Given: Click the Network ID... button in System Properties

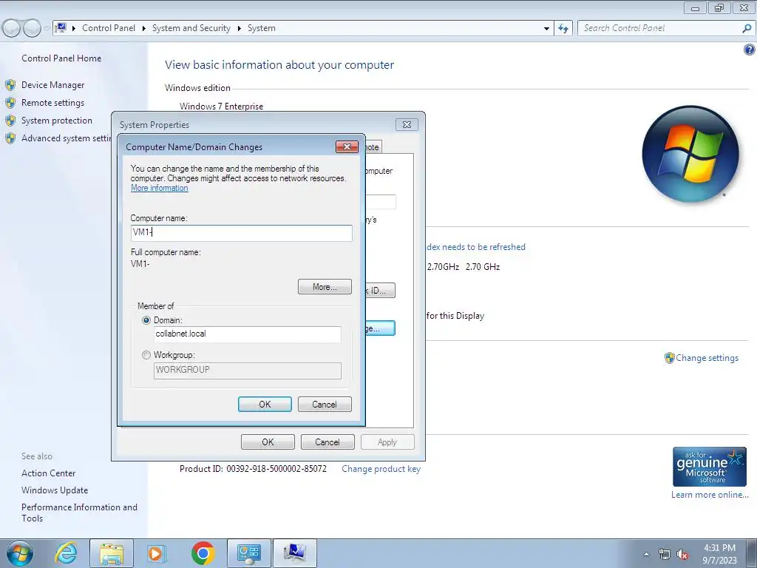Looking at the screenshot, I should pyautogui.click(x=380, y=291).
